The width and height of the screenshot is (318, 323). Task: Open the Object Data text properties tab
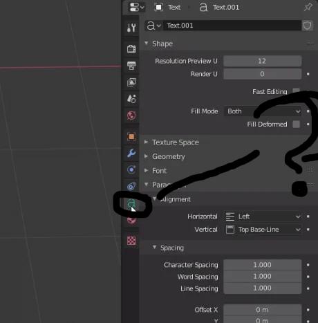(x=131, y=203)
